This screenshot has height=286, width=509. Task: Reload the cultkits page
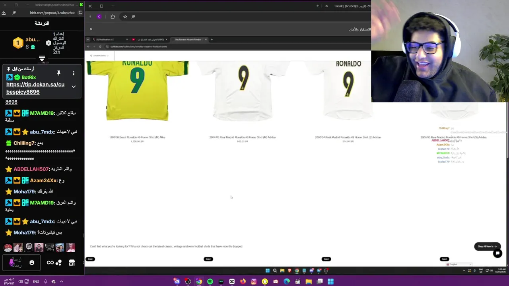point(100,46)
